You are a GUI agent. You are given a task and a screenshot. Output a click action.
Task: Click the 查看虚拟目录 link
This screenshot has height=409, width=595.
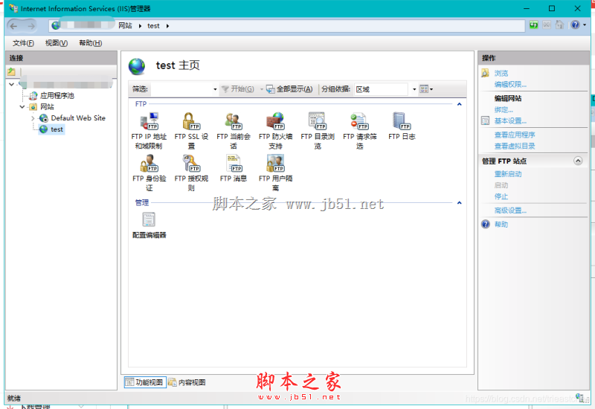pos(515,146)
